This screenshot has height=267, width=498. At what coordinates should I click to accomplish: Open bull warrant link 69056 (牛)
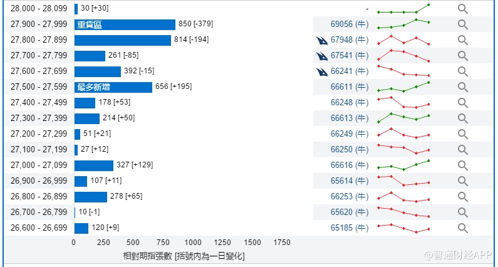350,24
